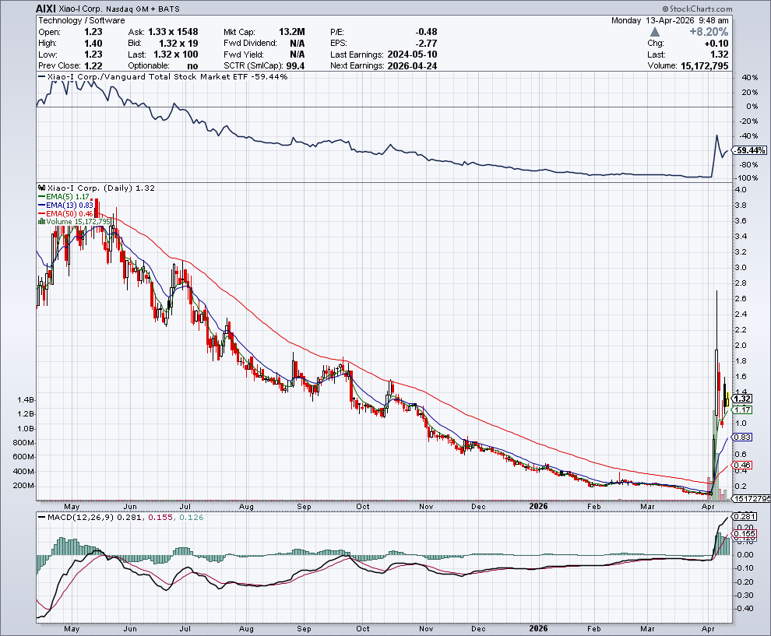
Task: Click the Open value 1.23
Action: click(93, 32)
